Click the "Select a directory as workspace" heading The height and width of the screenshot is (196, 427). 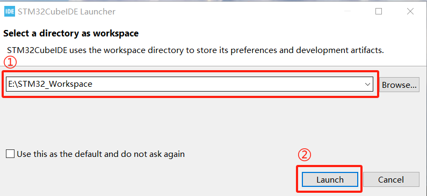click(71, 34)
